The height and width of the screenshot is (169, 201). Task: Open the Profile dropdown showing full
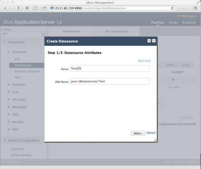coord(24,34)
